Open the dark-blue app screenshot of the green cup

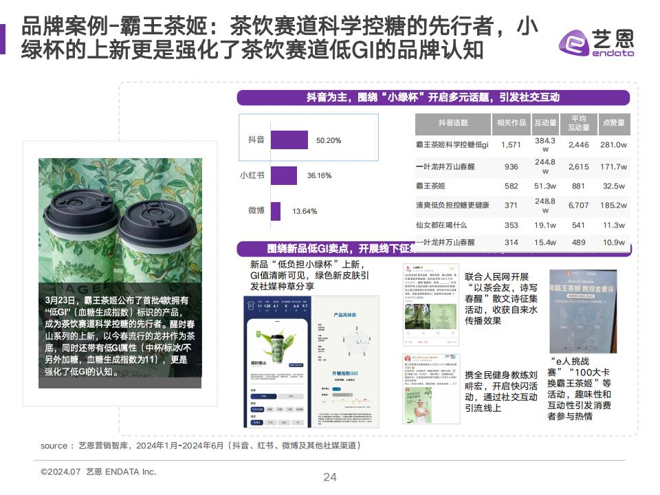(277, 362)
